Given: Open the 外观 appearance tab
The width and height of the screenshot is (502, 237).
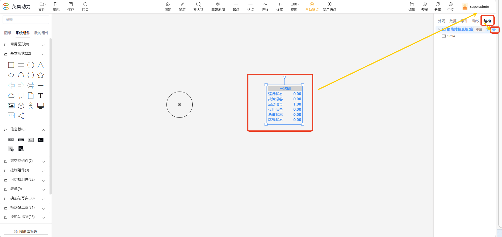Looking at the screenshot, I should click(442, 21).
